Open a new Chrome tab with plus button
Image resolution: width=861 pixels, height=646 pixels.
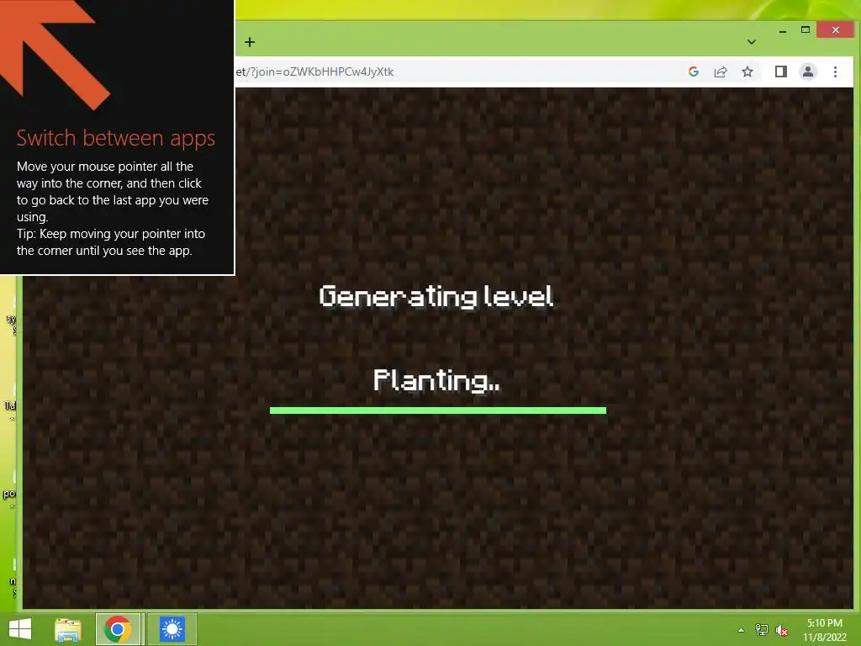pyautogui.click(x=250, y=42)
